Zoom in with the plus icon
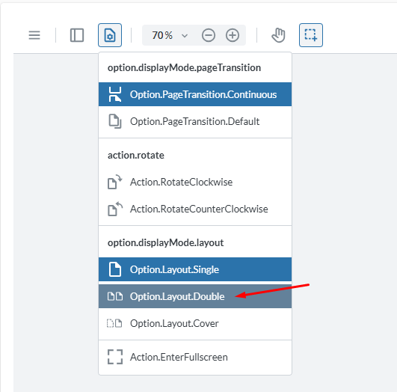The image size is (397, 392). pos(233,35)
